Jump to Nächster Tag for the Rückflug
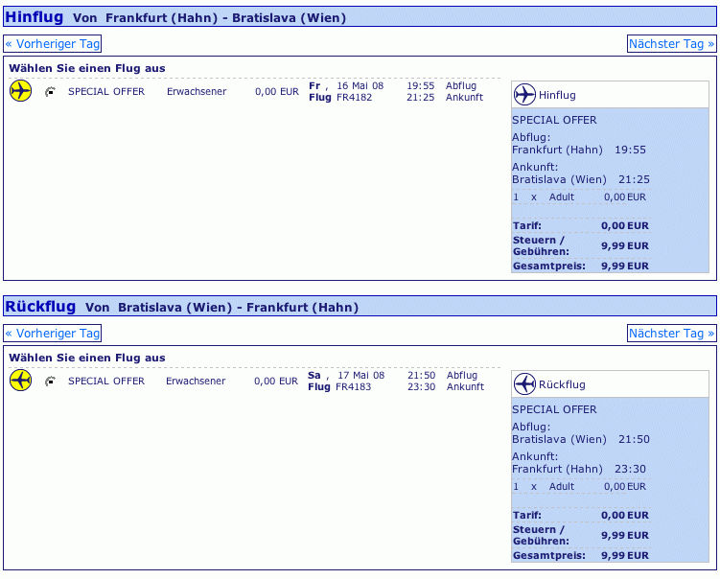 (671, 333)
